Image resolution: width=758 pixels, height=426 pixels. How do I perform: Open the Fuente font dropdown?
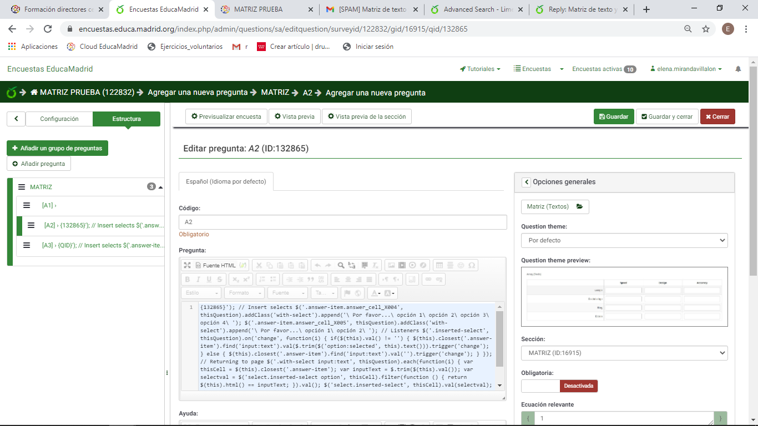[x=287, y=293]
